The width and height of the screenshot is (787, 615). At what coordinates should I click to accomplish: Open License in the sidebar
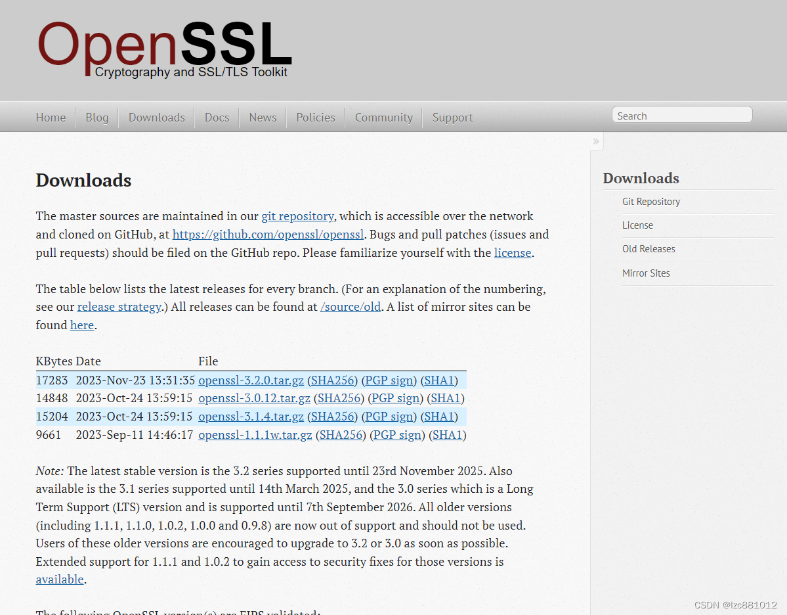[637, 225]
